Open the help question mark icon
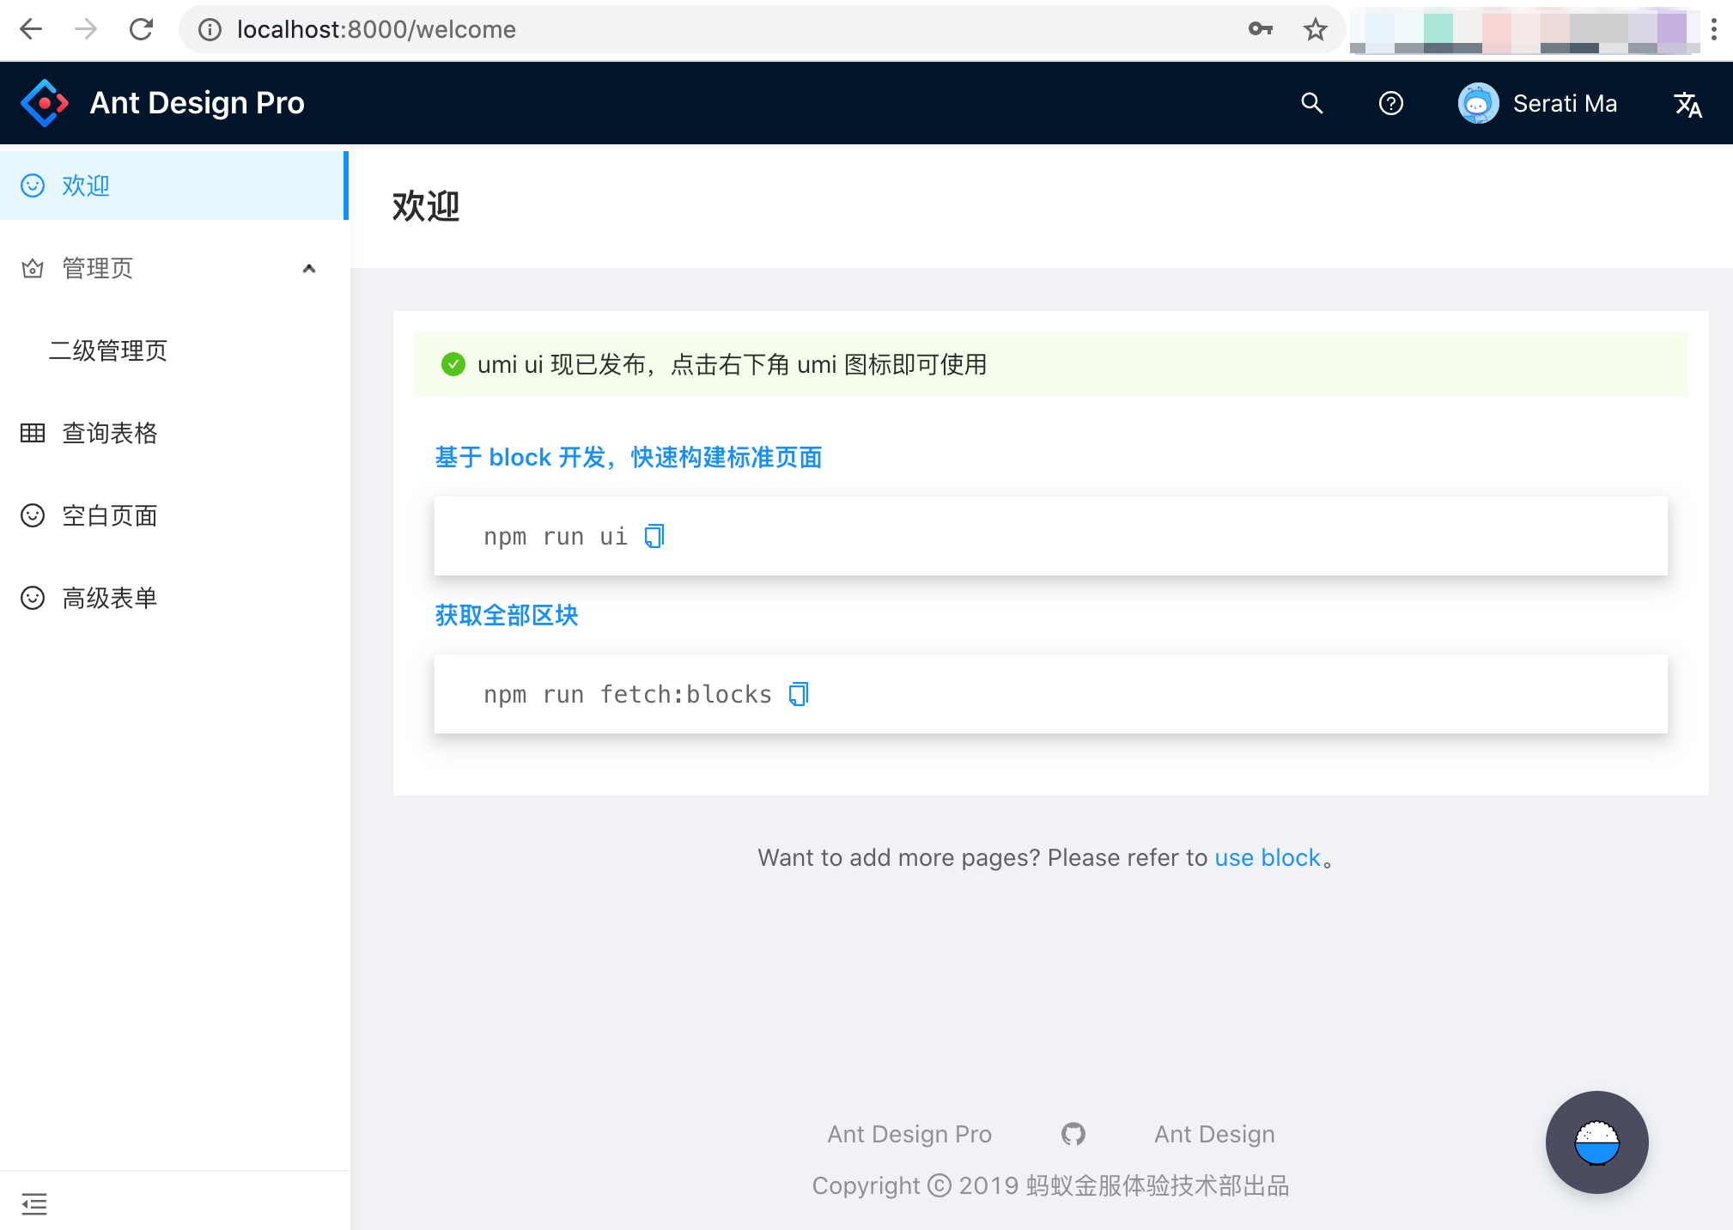This screenshot has width=1733, height=1230. (1390, 103)
